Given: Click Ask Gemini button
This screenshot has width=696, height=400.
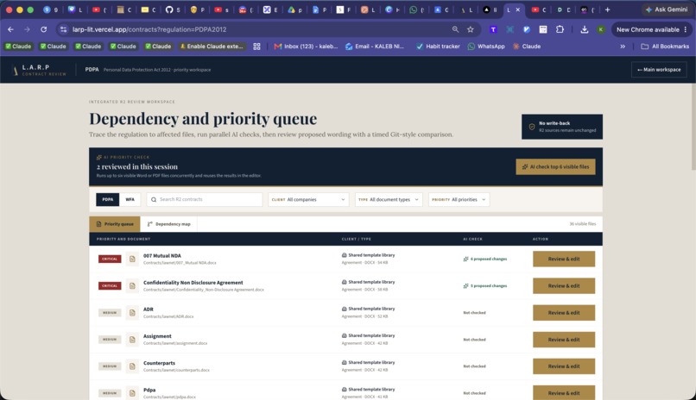Looking at the screenshot, I should click(667, 9).
